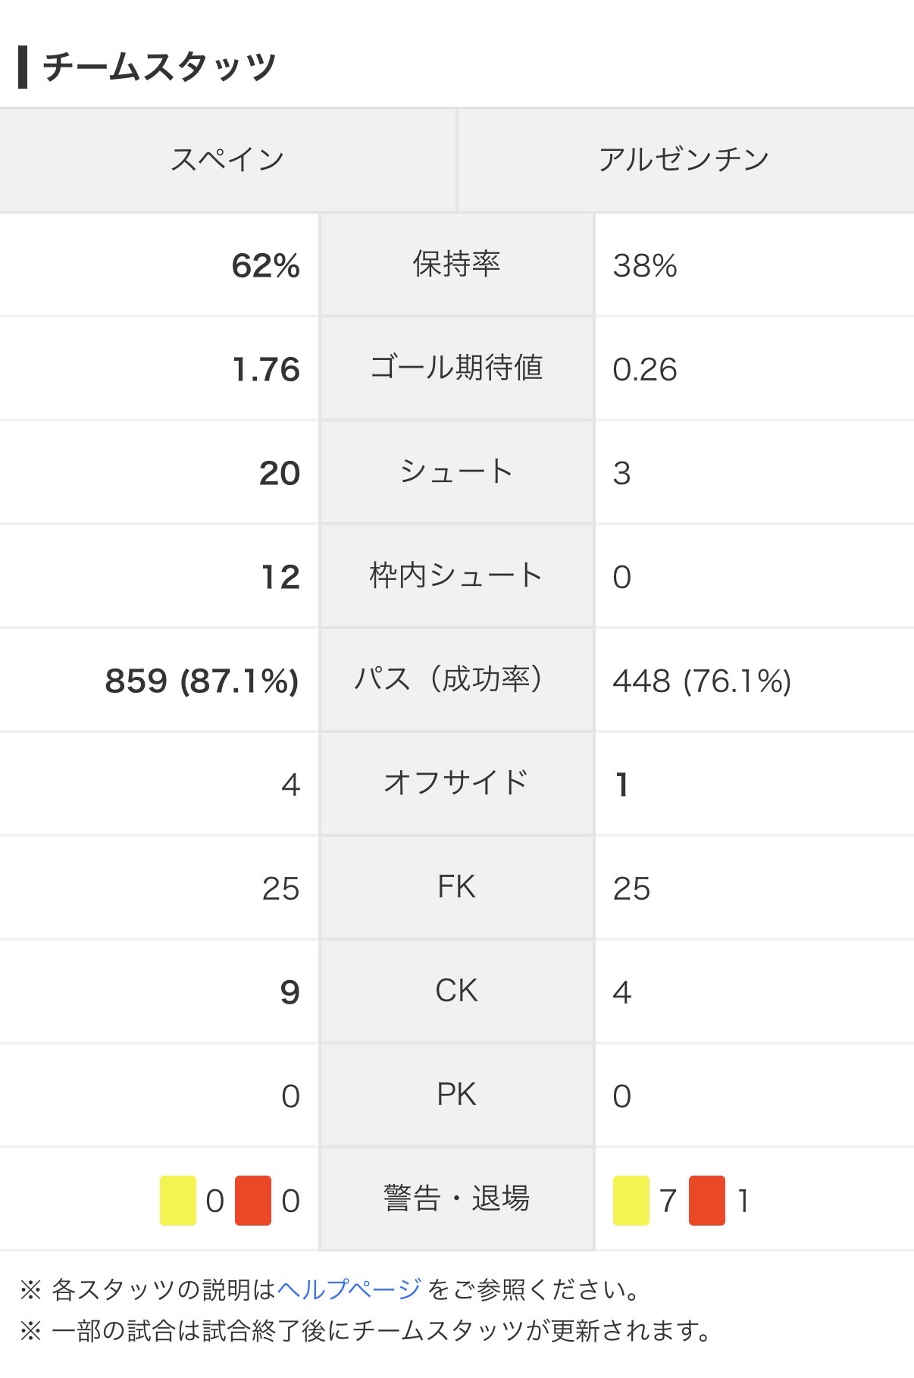Click Argentina's 448 (76.1%) pass value
The height and width of the screenshot is (1378, 914).
(702, 681)
